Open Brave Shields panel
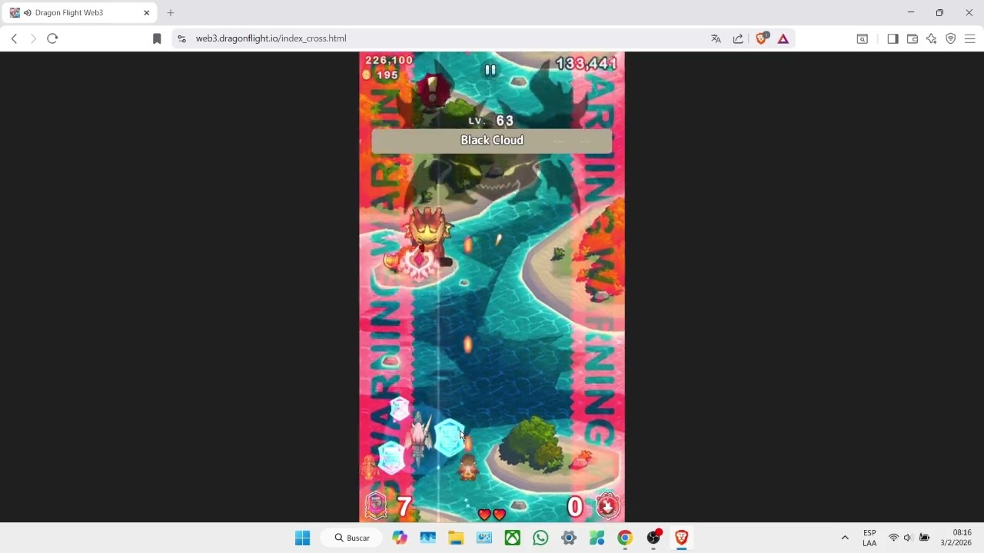This screenshot has width=984, height=553. tap(762, 38)
